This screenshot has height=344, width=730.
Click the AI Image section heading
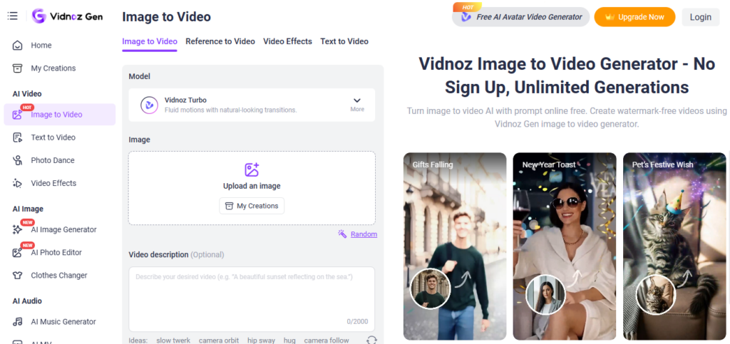(28, 209)
